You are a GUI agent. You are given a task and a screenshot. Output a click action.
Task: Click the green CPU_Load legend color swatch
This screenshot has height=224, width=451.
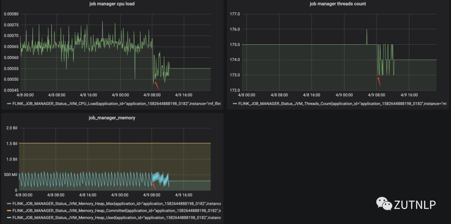click(x=9, y=103)
